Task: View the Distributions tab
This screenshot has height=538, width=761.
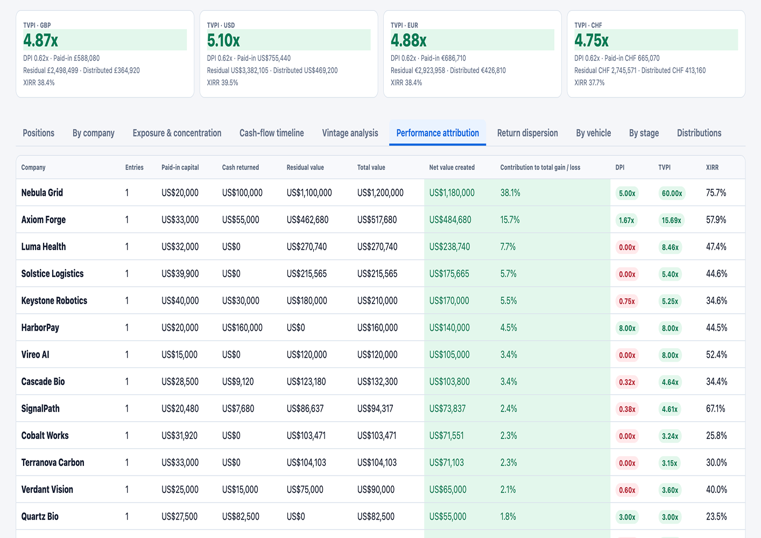Action: (x=699, y=133)
